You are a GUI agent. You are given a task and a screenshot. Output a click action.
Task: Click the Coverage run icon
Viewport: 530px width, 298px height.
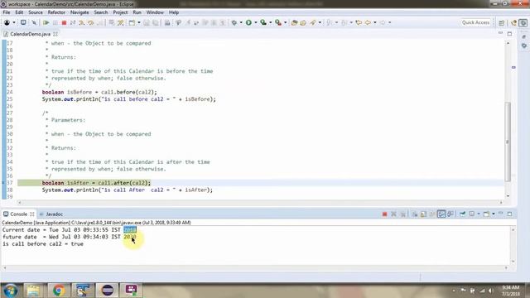(x=263, y=22)
